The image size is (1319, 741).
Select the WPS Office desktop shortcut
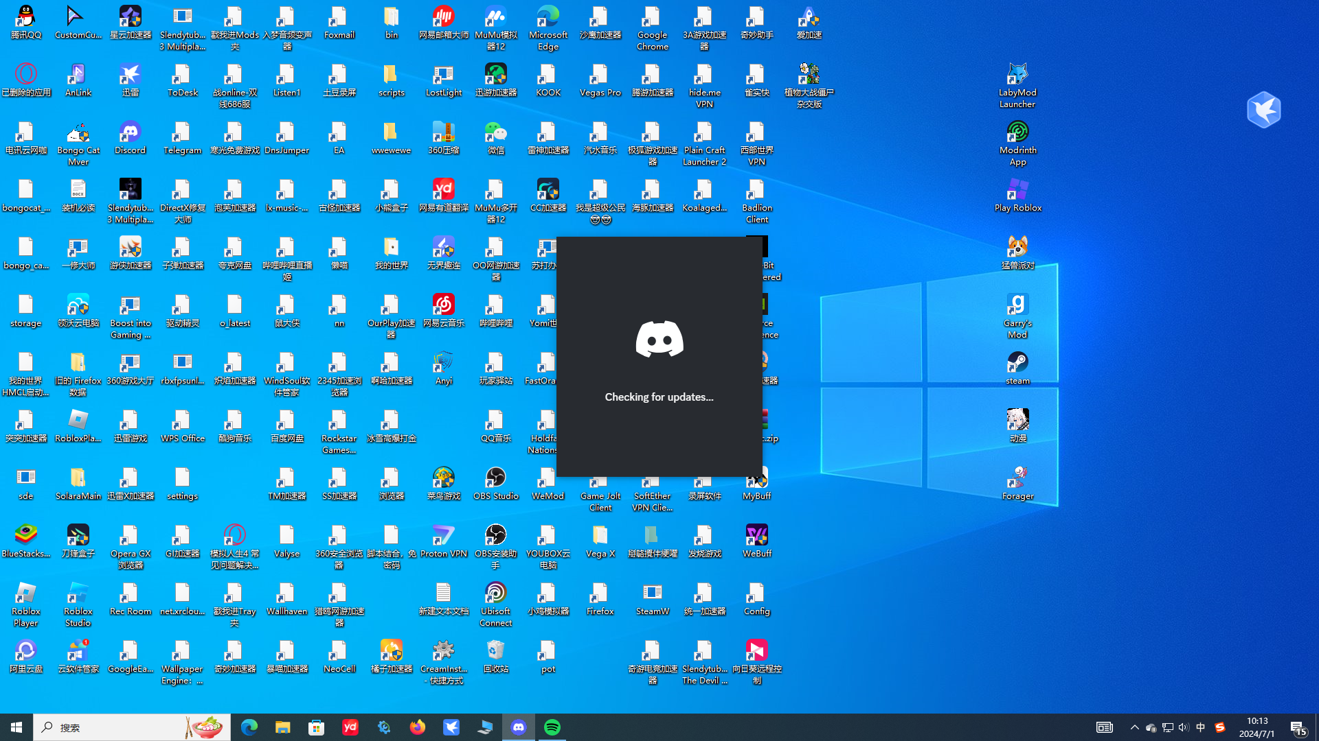(183, 425)
